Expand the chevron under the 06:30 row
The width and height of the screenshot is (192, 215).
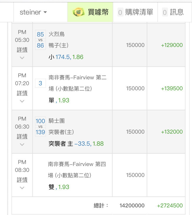click(22, 145)
